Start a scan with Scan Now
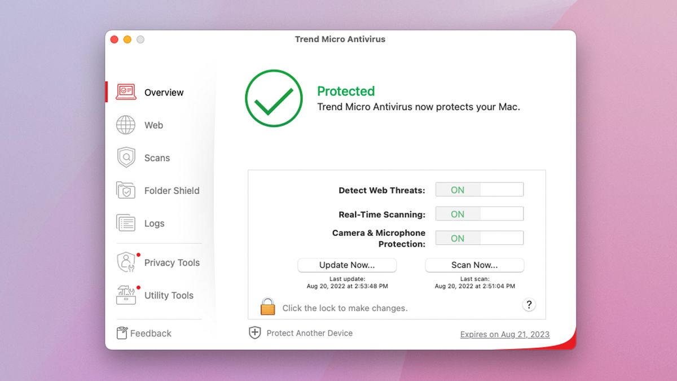Screen dimensions: 677x381 coord(474,265)
